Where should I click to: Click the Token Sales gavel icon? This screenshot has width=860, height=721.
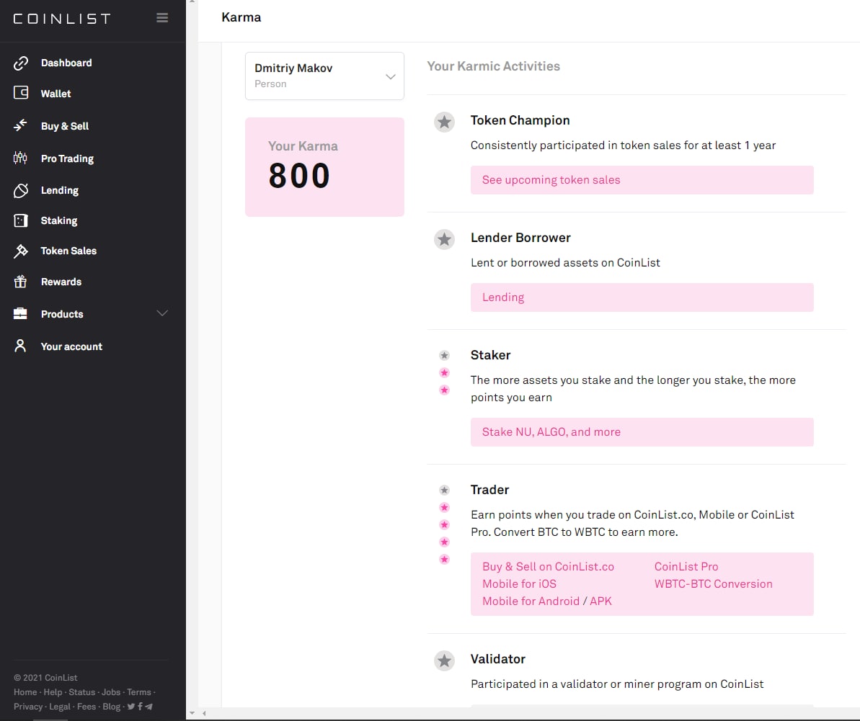(x=21, y=251)
